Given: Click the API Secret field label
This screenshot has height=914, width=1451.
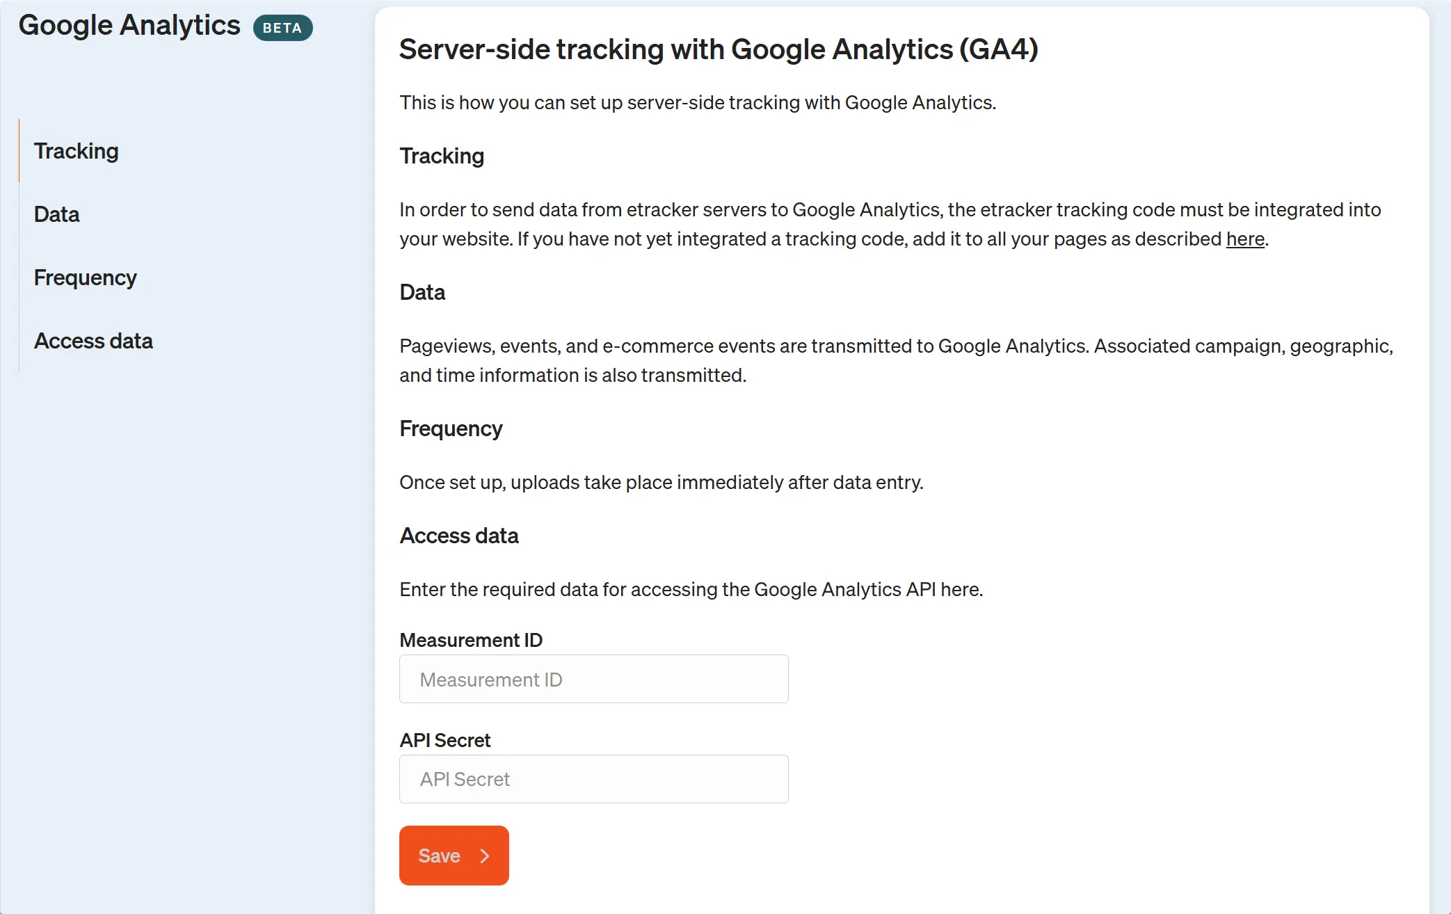Looking at the screenshot, I should pos(444,740).
